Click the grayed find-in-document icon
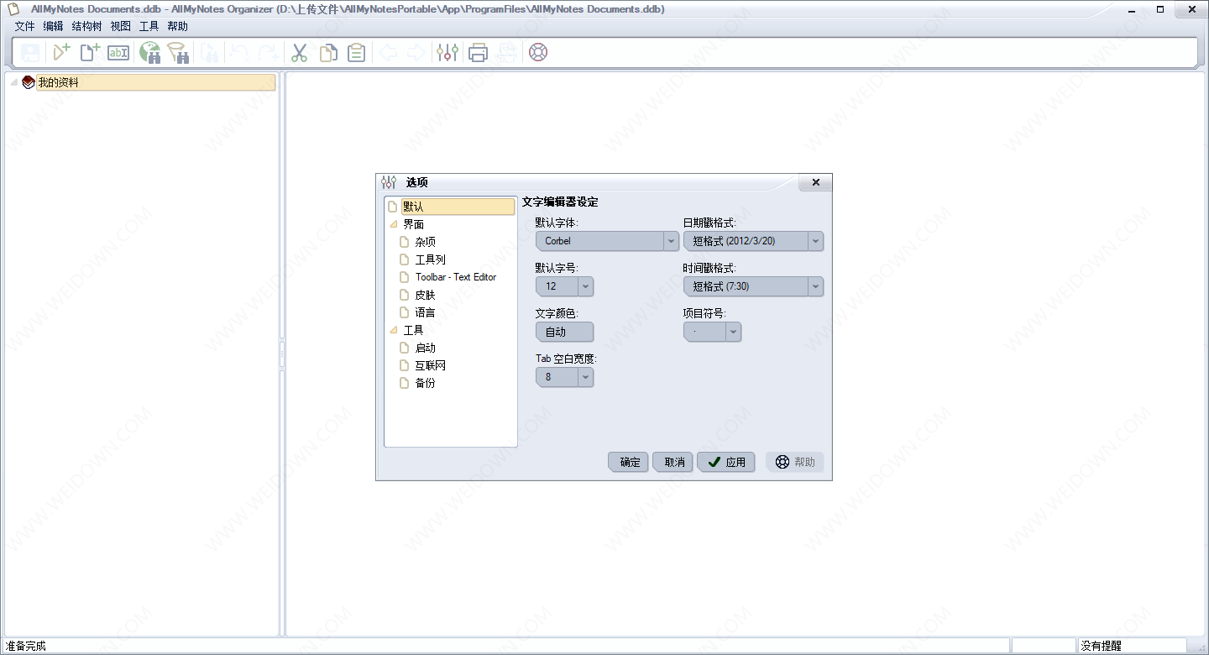 click(x=209, y=53)
